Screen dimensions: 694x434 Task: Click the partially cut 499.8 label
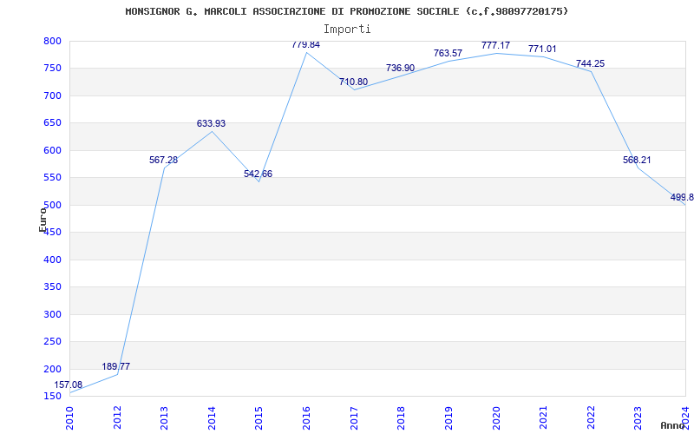[x=682, y=198]
